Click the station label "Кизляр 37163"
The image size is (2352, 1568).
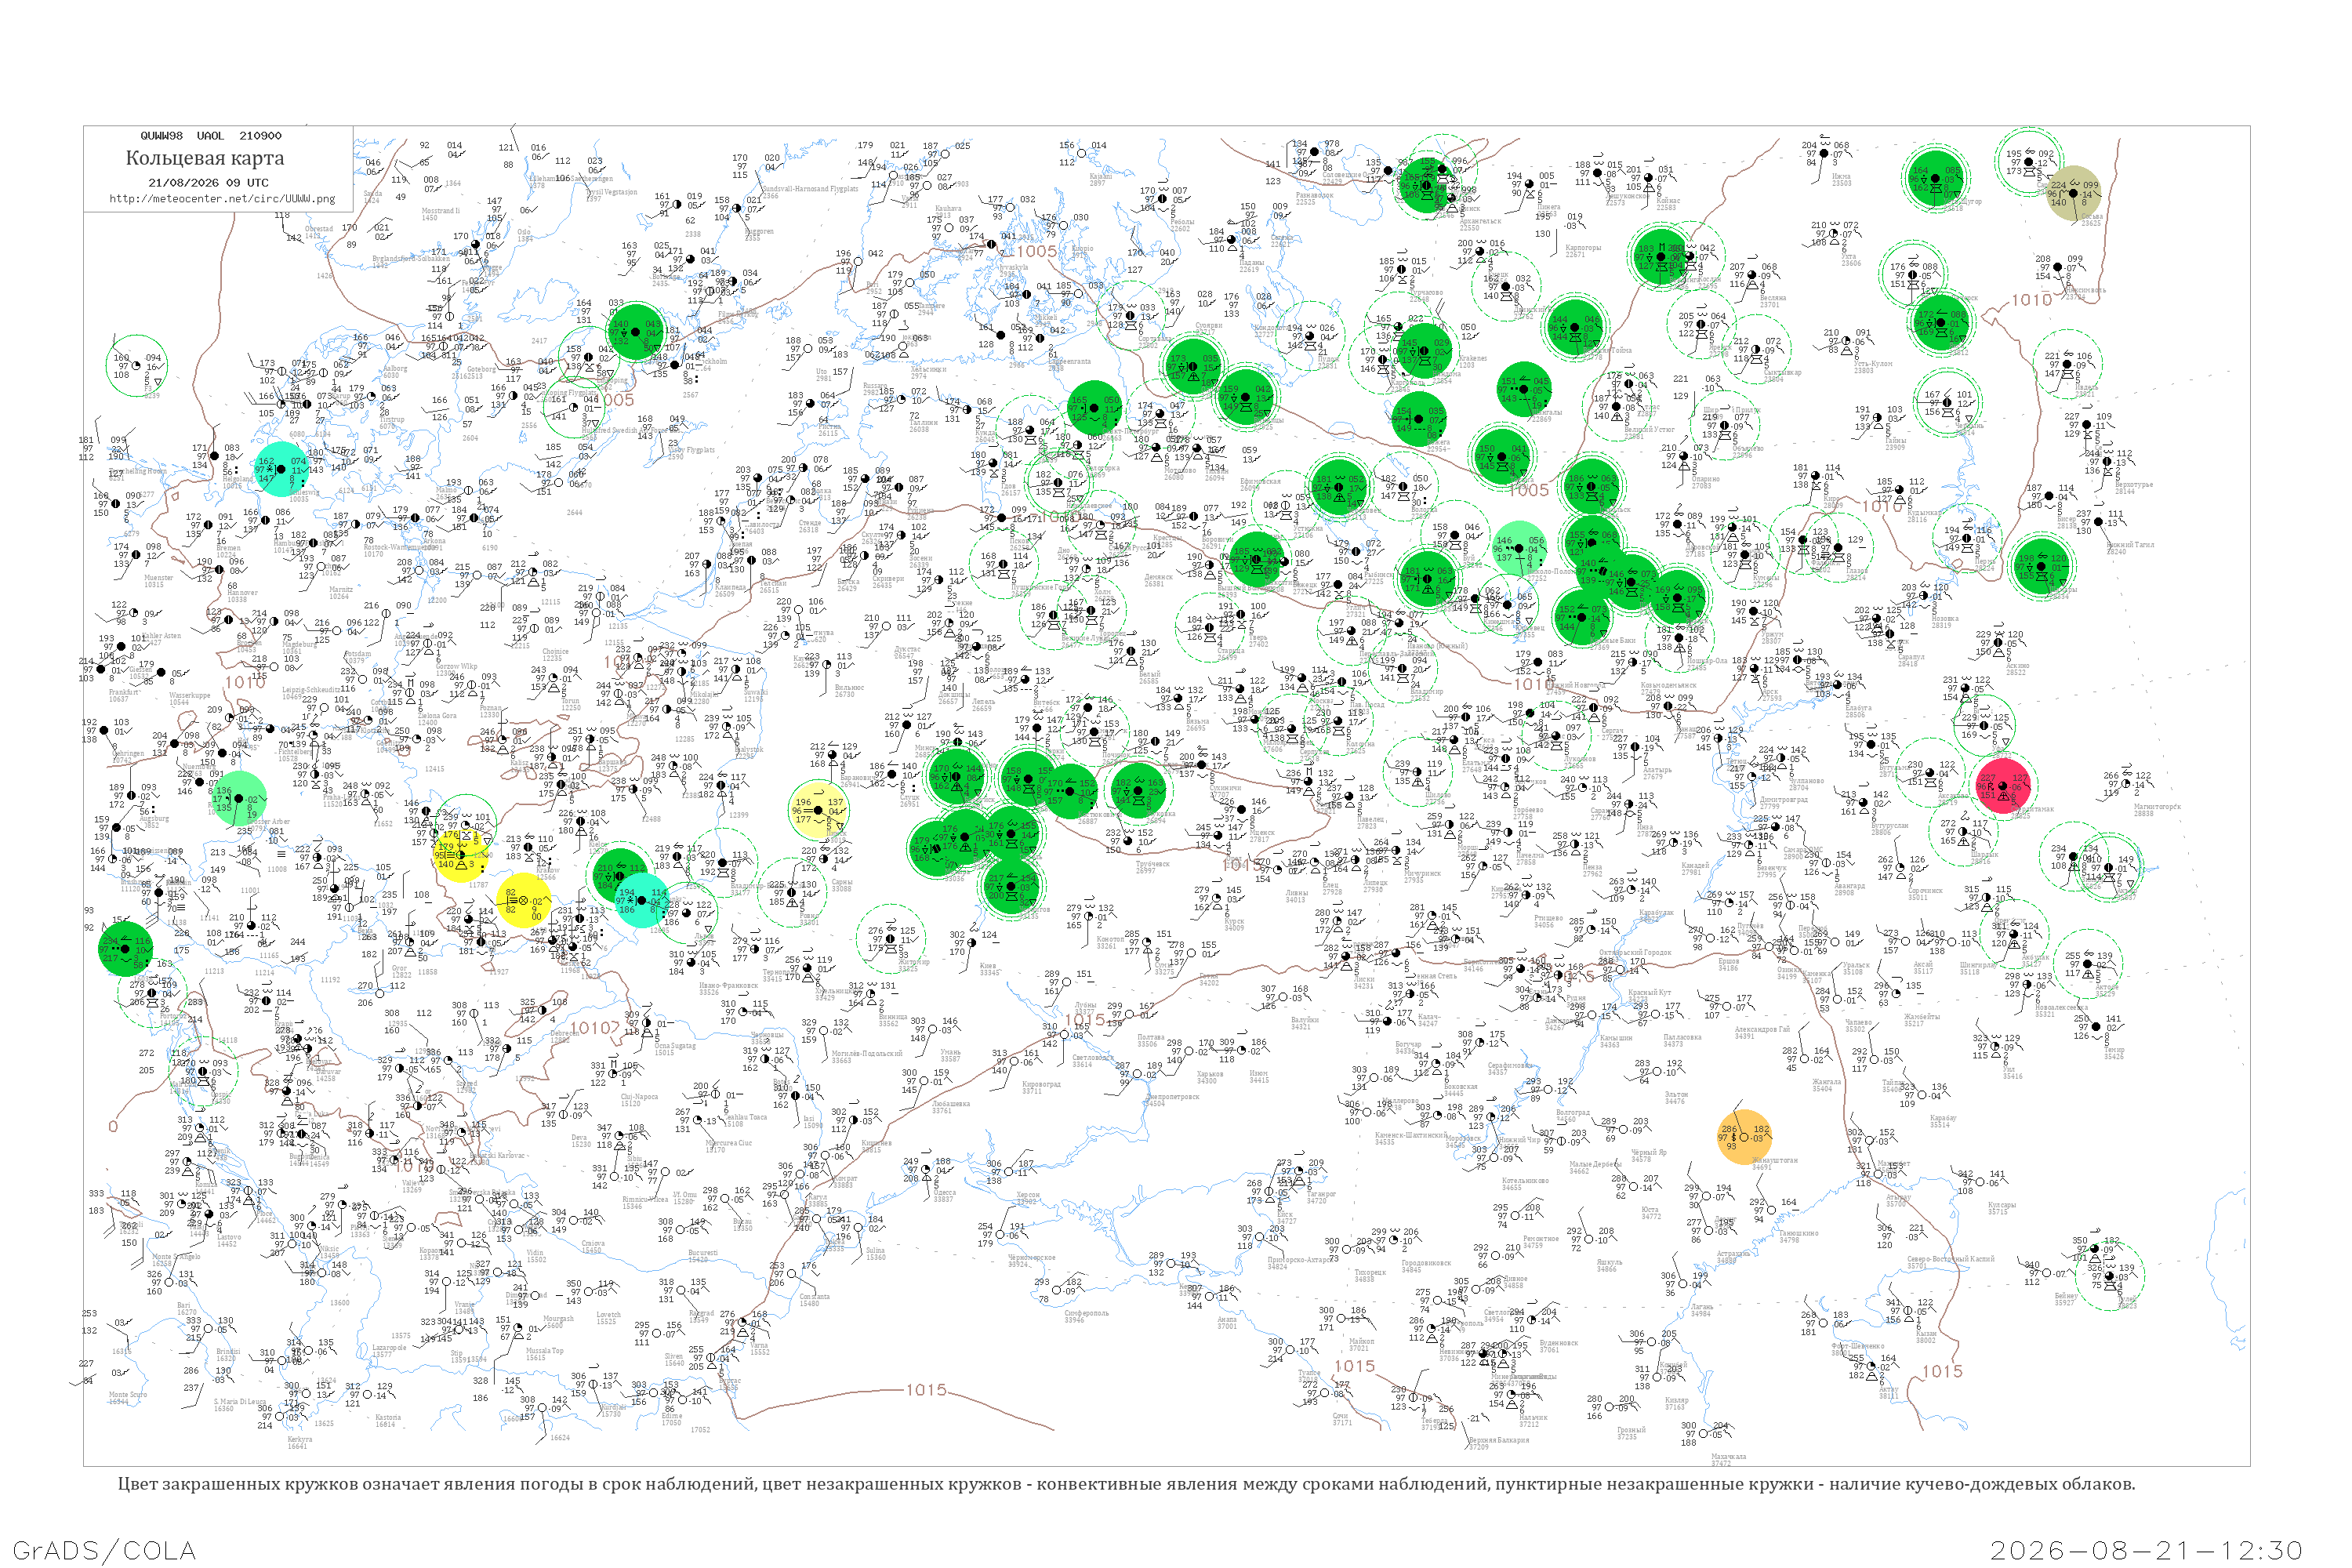tap(1676, 1403)
